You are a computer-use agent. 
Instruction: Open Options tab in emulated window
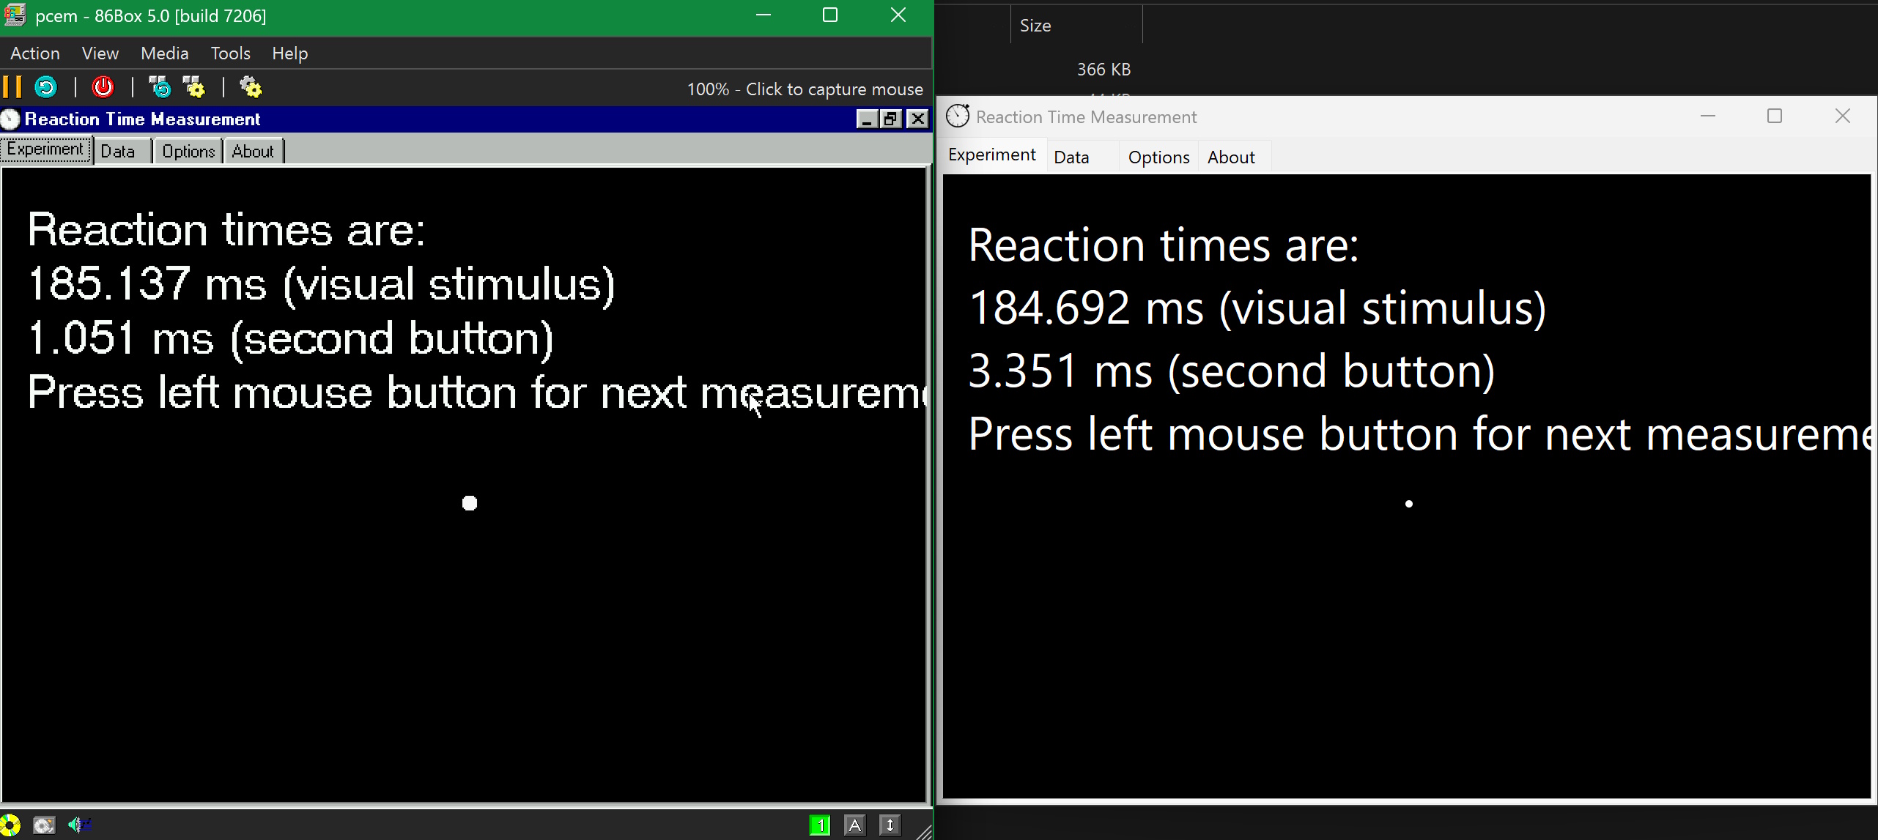[188, 151]
